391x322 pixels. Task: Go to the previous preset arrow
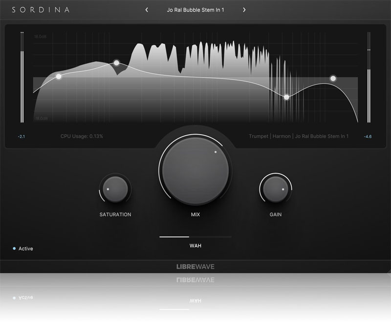tap(147, 10)
